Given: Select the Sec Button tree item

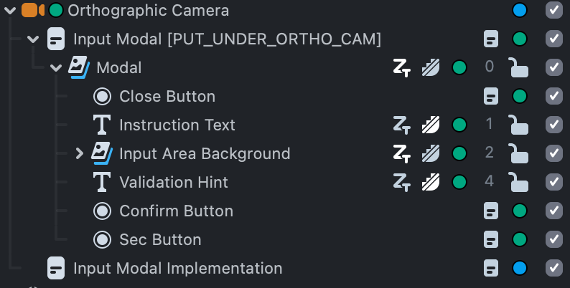Looking at the screenshot, I should tap(159, 240).
